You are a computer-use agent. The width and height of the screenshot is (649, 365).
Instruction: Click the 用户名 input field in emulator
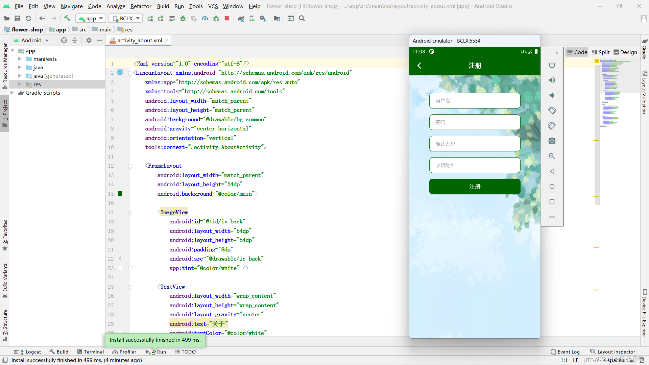pyautogui.click(x=474, y=100)
